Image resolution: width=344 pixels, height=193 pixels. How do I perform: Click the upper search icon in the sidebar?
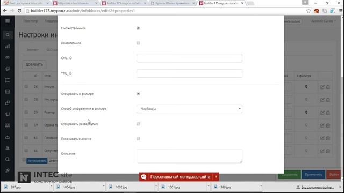tap(8, 35)
